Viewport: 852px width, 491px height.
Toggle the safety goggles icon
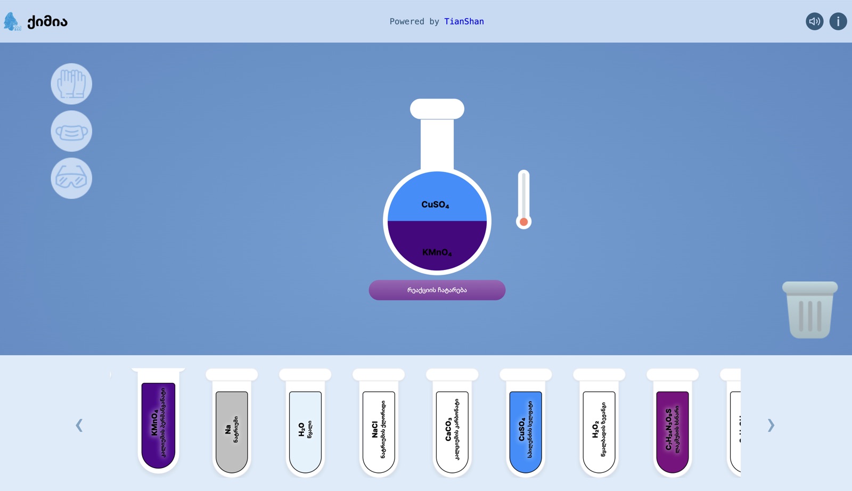[x=71, y=178]
